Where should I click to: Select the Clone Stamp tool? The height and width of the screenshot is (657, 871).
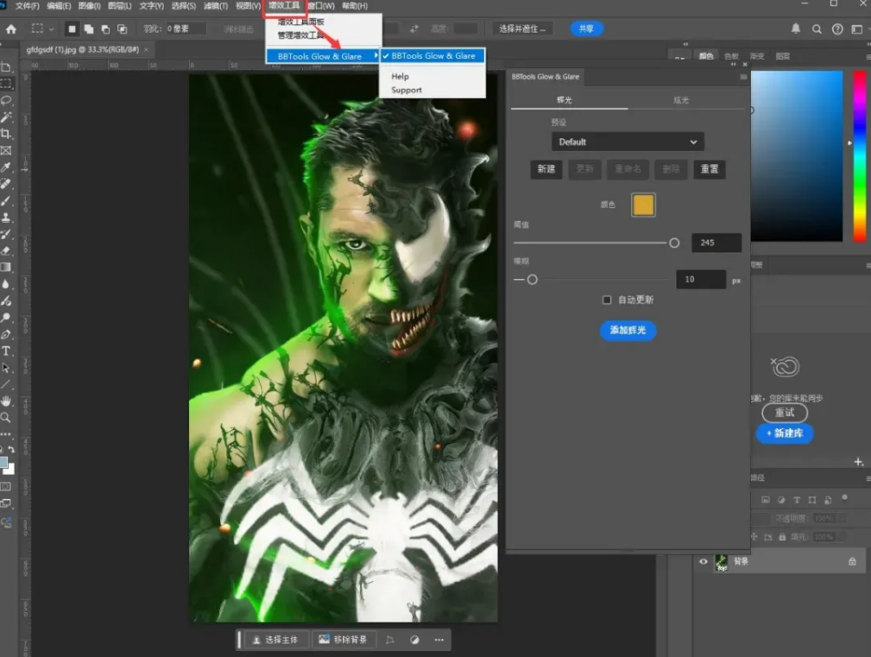6,218
